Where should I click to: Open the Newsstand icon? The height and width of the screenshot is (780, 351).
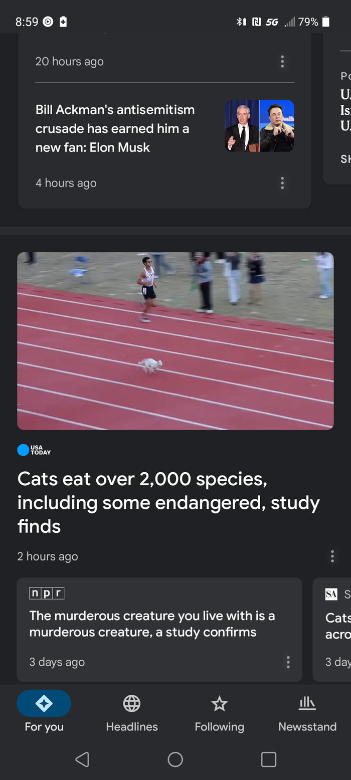tap(307, 703)
